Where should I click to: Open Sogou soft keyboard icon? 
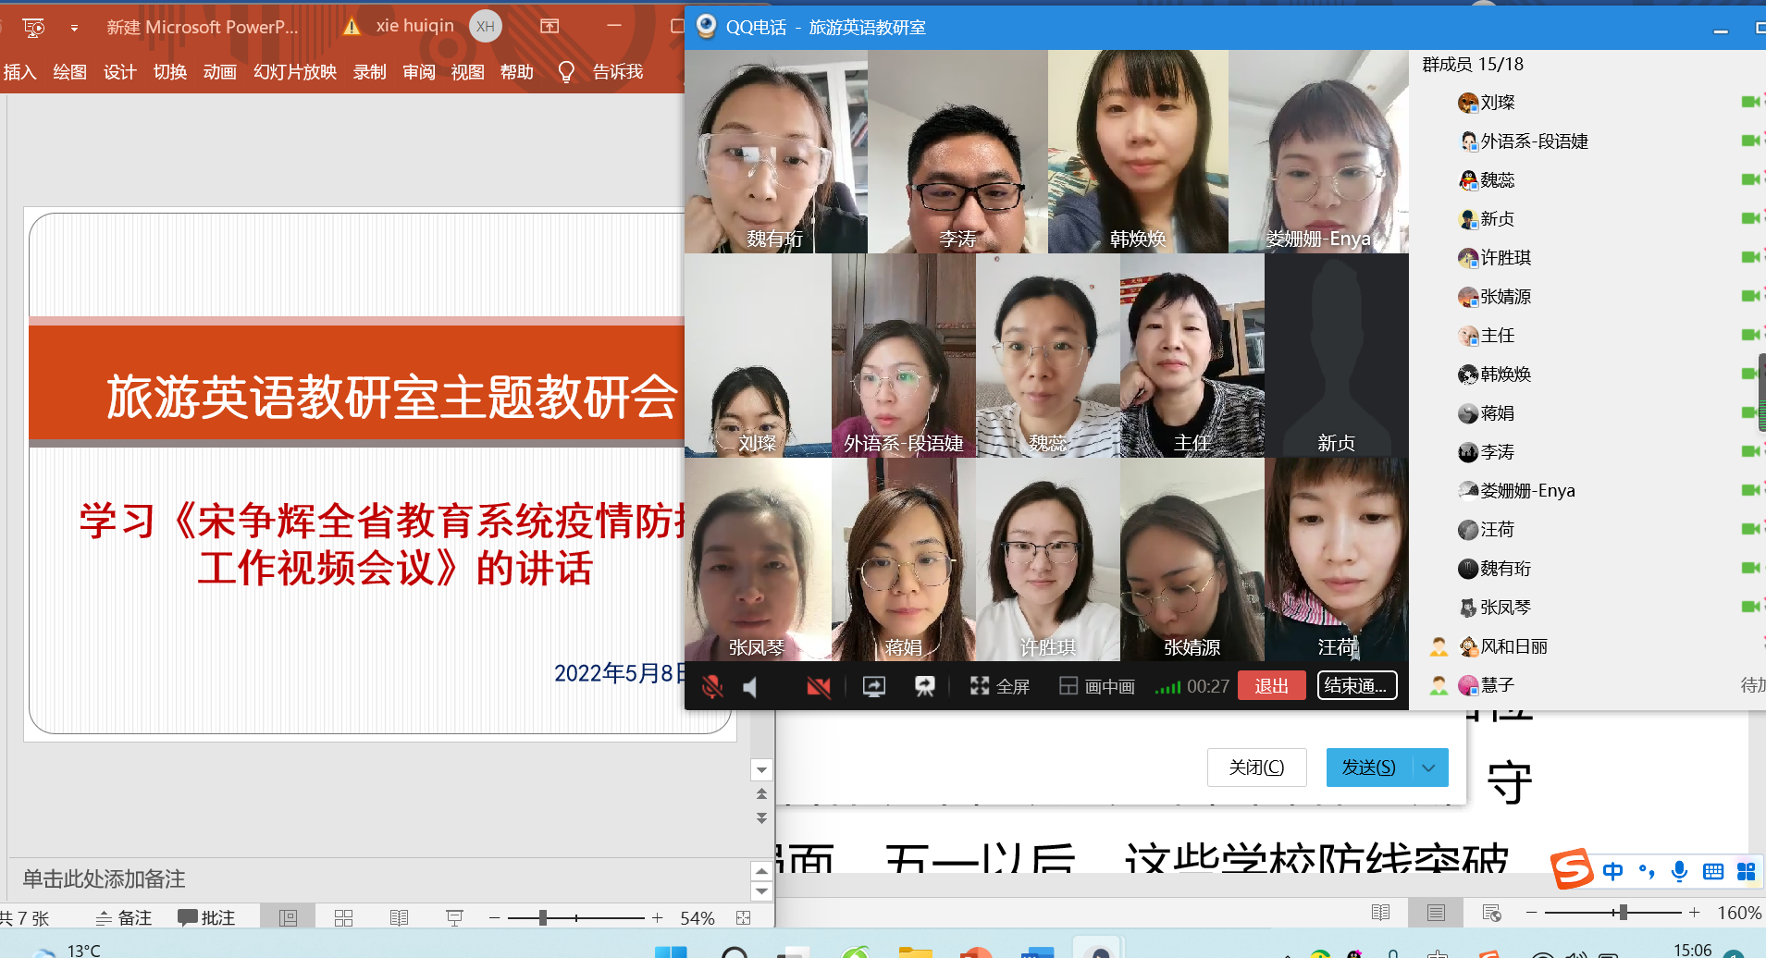click(1712, 871)
